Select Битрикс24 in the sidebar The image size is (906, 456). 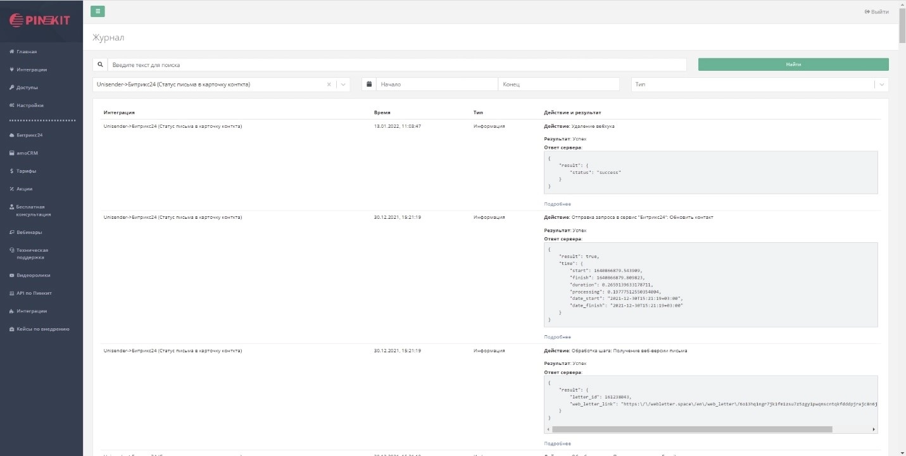29,135
